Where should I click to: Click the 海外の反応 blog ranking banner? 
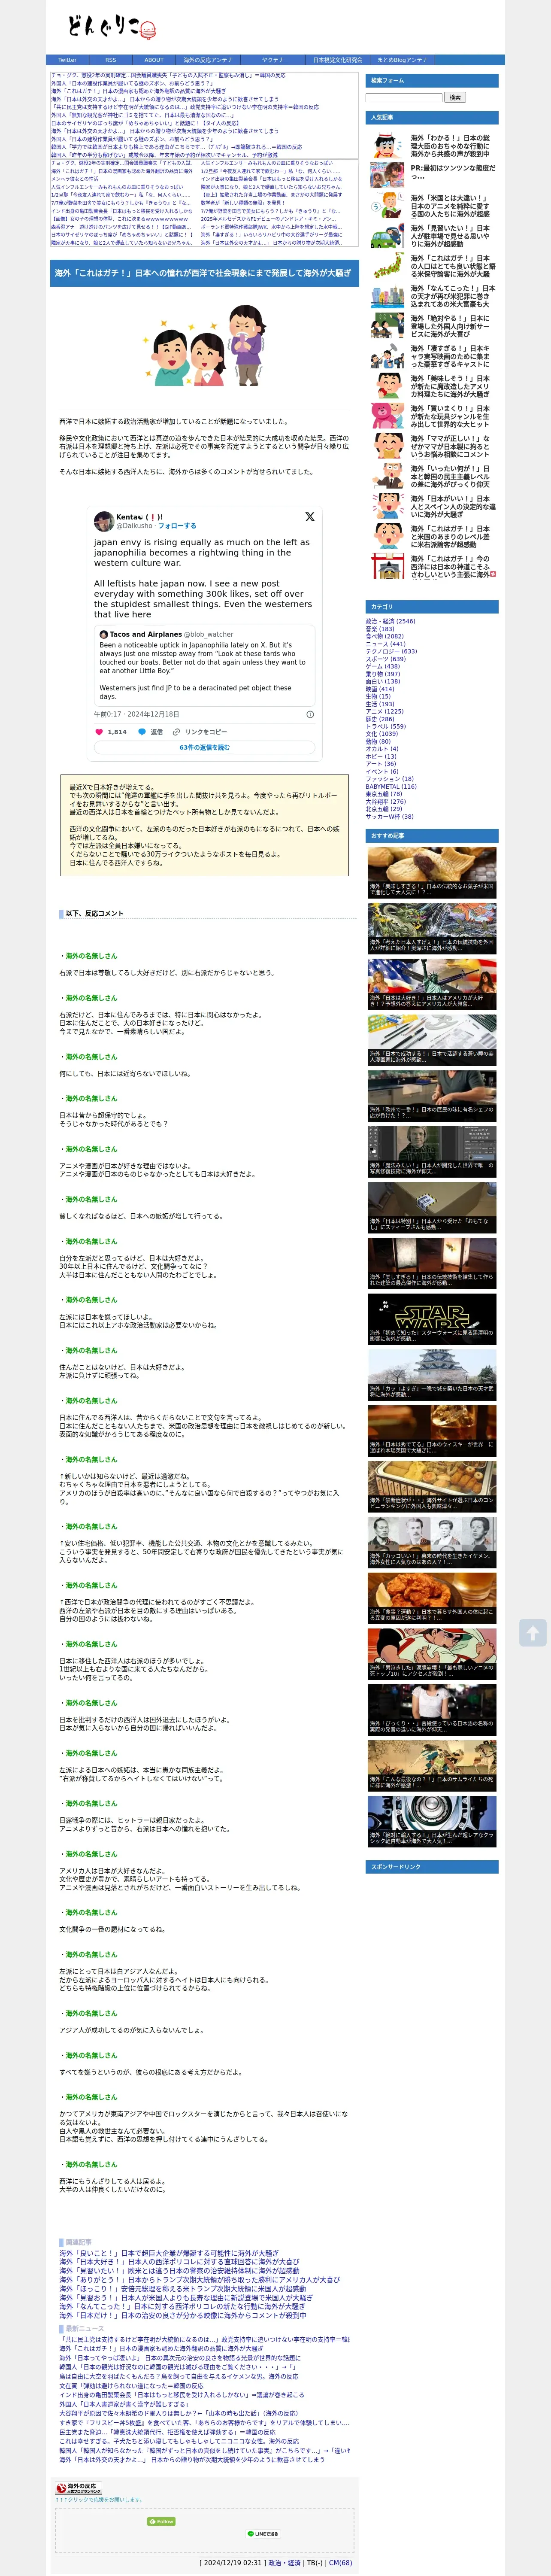click(78, 2488)
